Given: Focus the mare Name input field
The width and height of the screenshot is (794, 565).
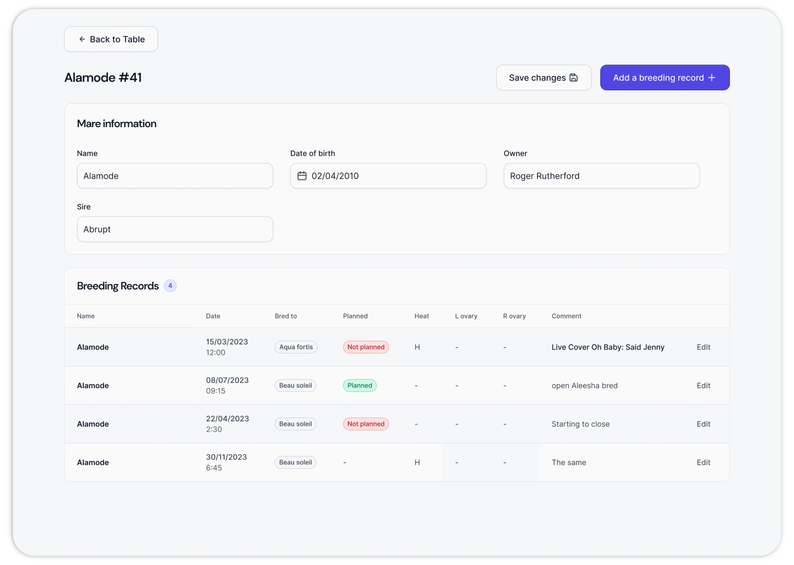Looking at the screenshot, I should click(x=175, y=176).
